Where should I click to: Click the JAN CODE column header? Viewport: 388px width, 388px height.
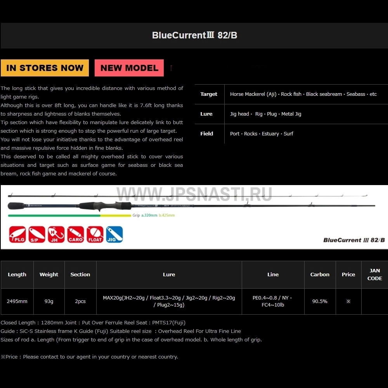[375, 274]
